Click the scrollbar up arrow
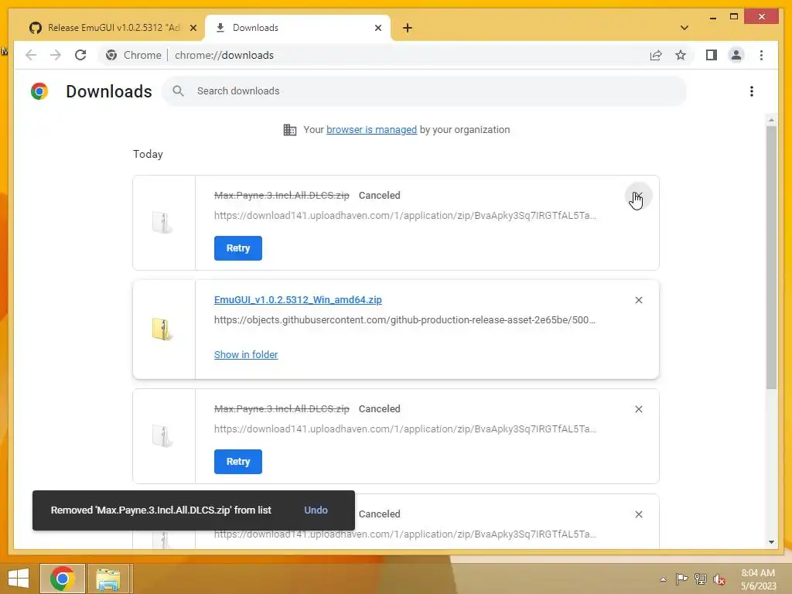This screenshot has width=792, height=594. [x=771, y=120]
